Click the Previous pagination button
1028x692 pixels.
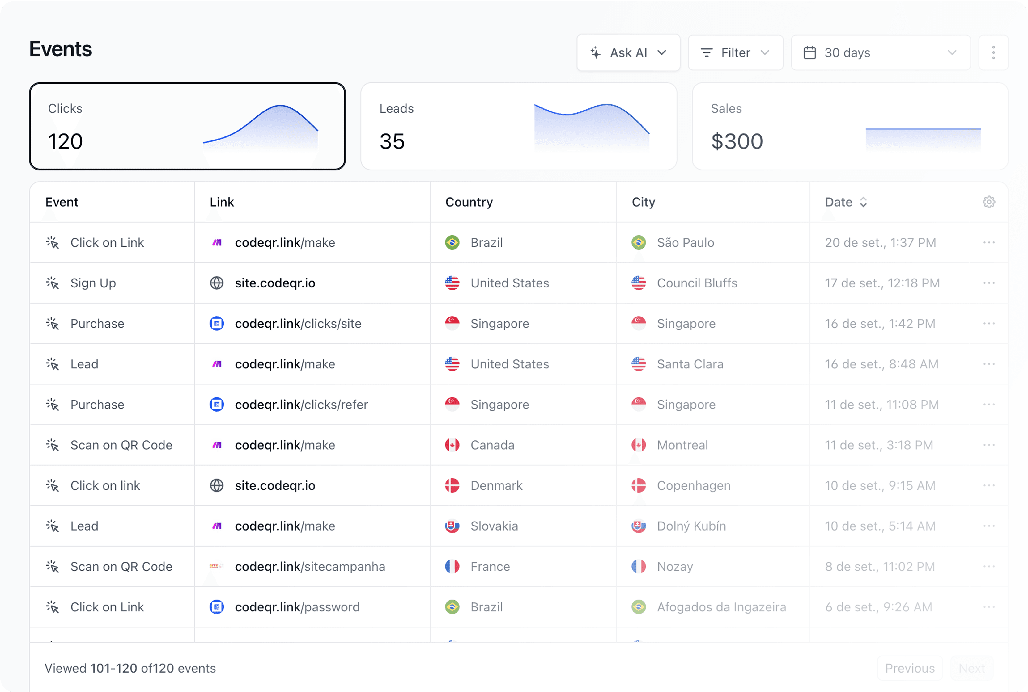click(x=910, y=668)
